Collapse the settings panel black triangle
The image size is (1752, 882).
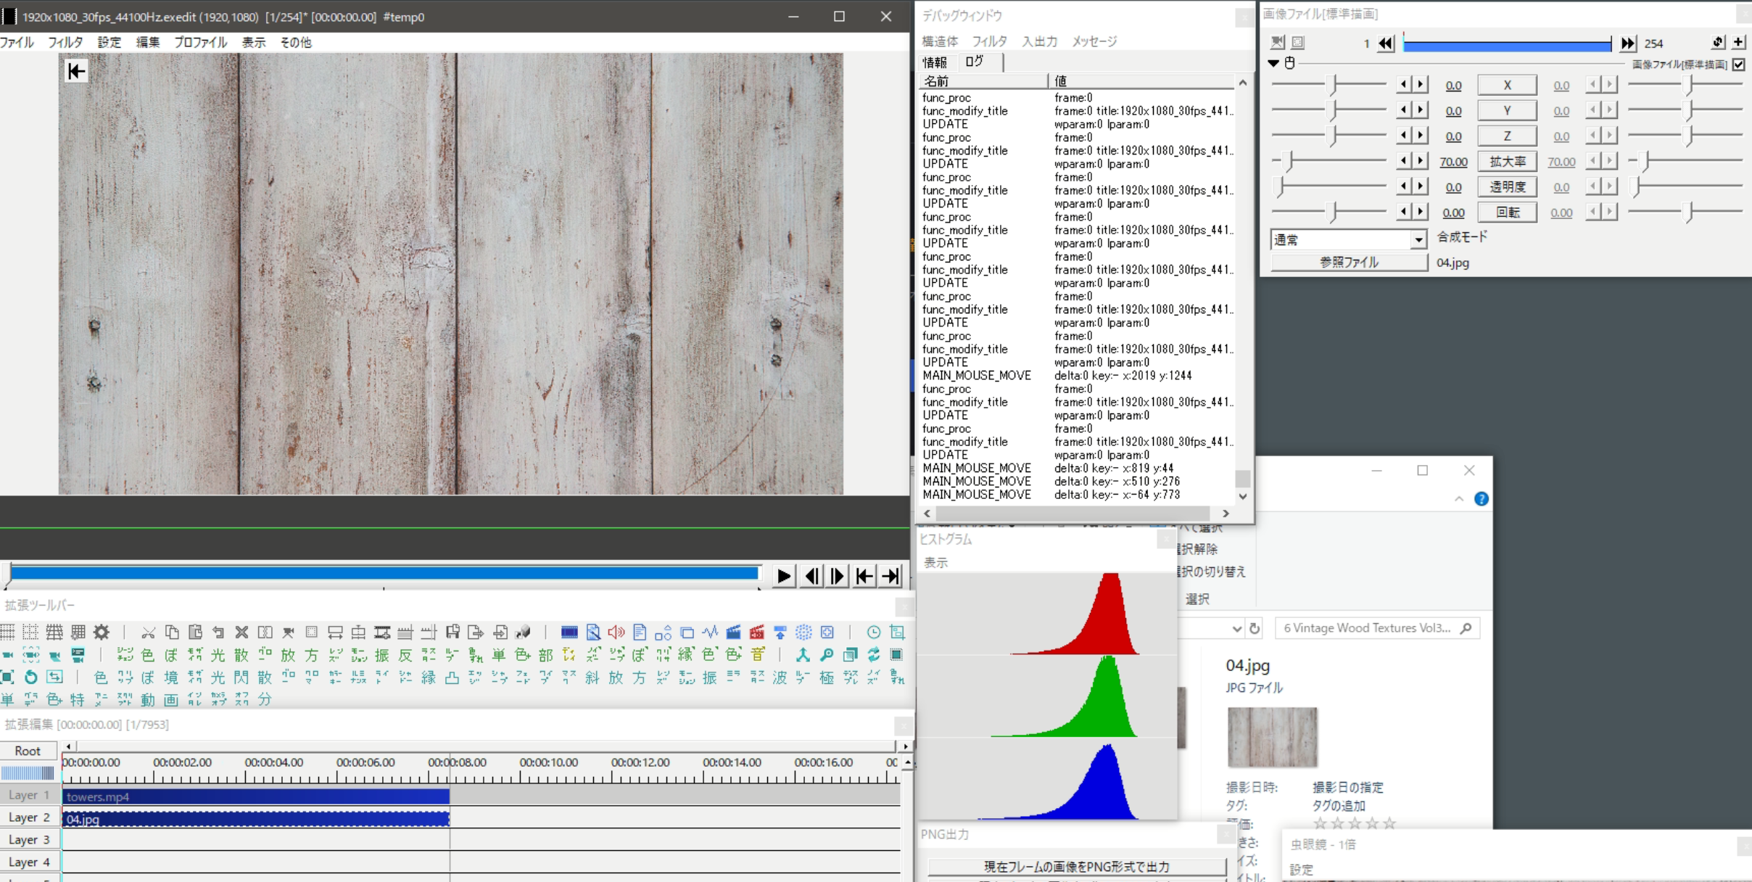[x=1273, y=64]
